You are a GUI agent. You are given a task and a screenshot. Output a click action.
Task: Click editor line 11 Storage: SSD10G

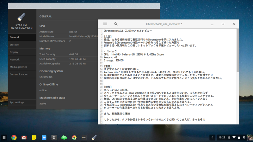click(x=114, y=60)
